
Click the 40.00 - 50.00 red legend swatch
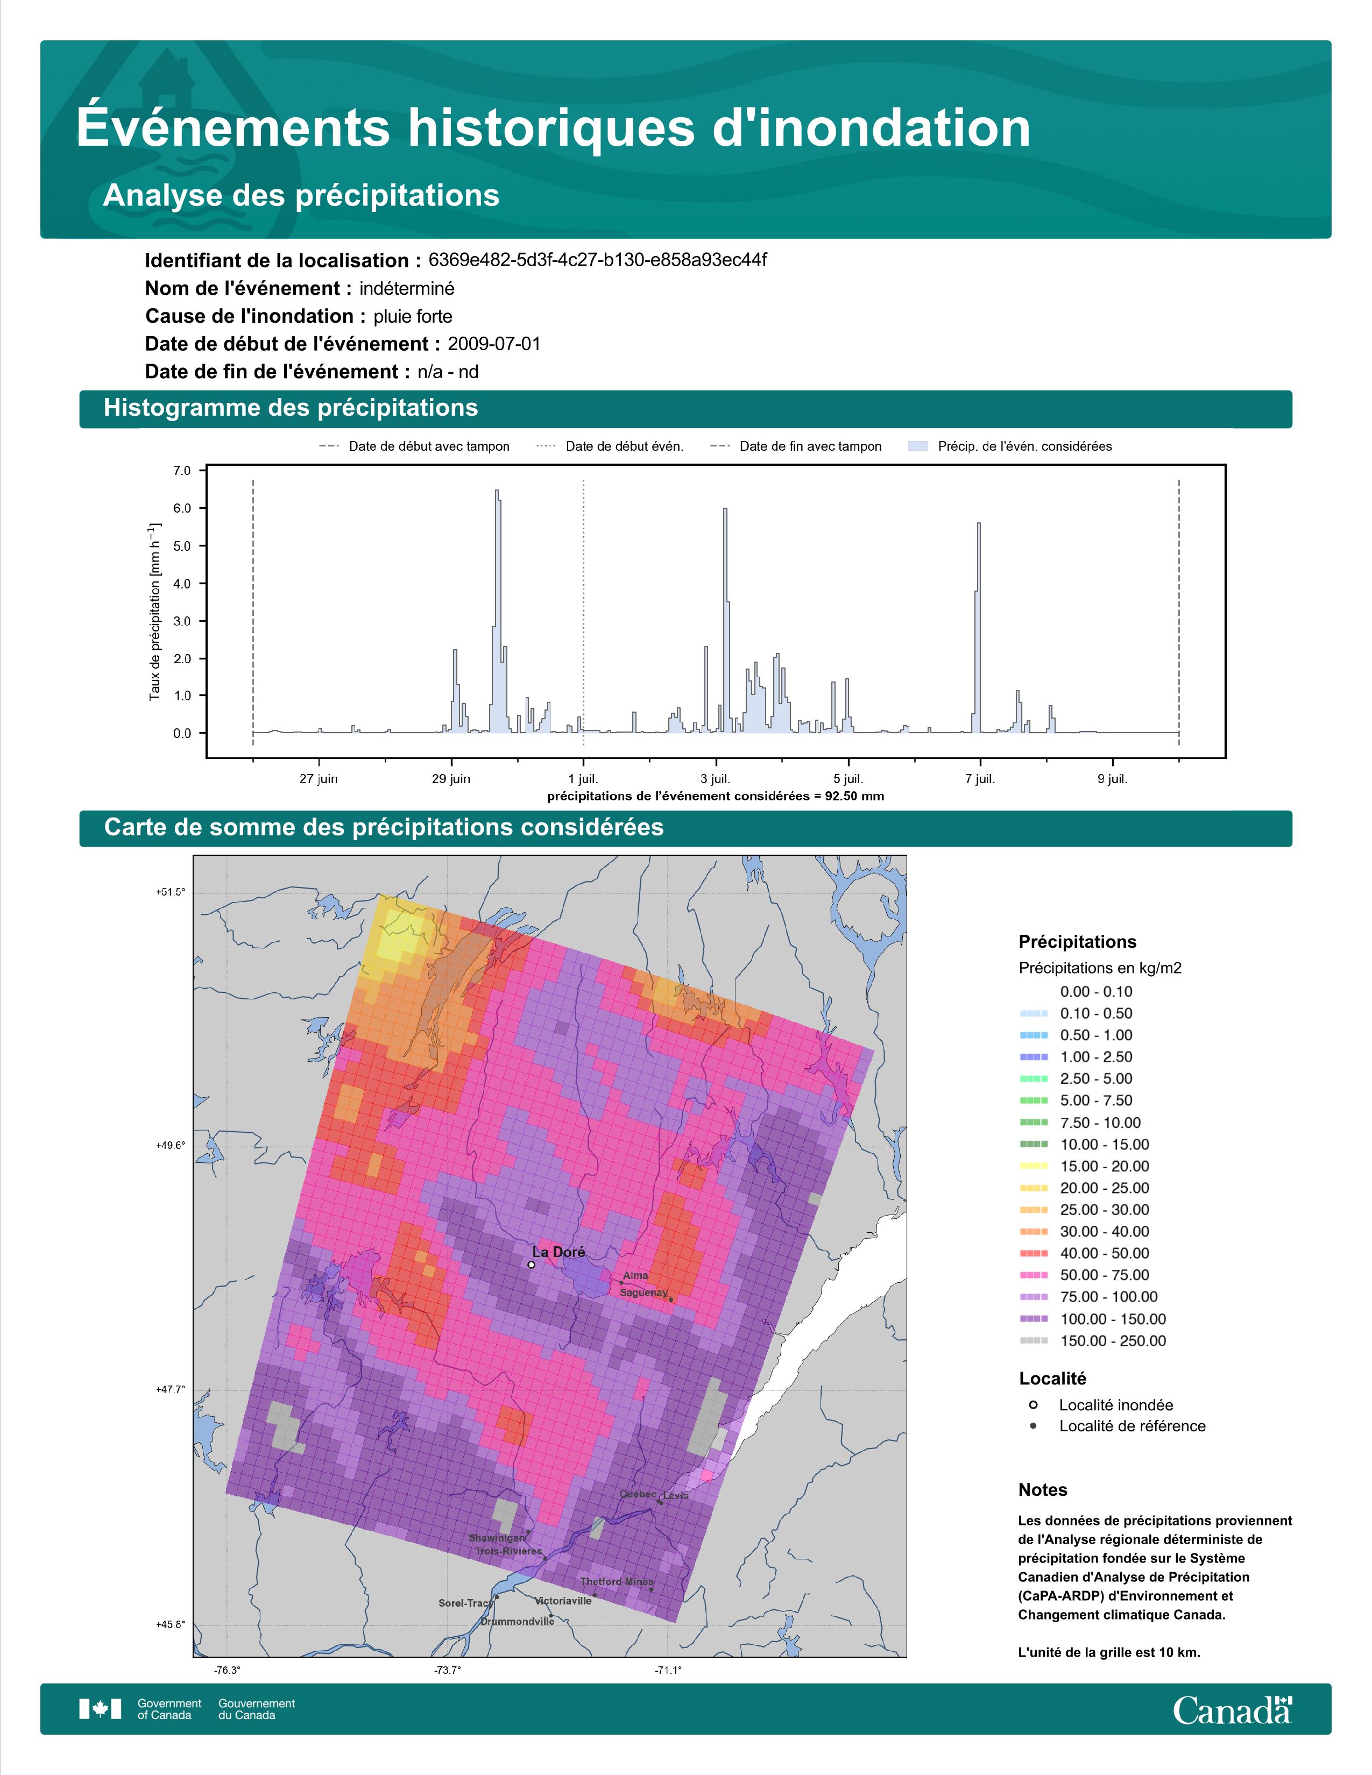coord(1033,1253)
